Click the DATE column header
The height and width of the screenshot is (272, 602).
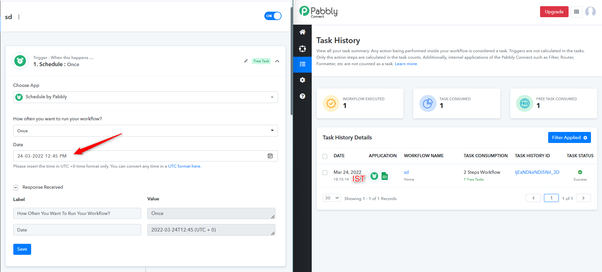click(x=339, y=156)
